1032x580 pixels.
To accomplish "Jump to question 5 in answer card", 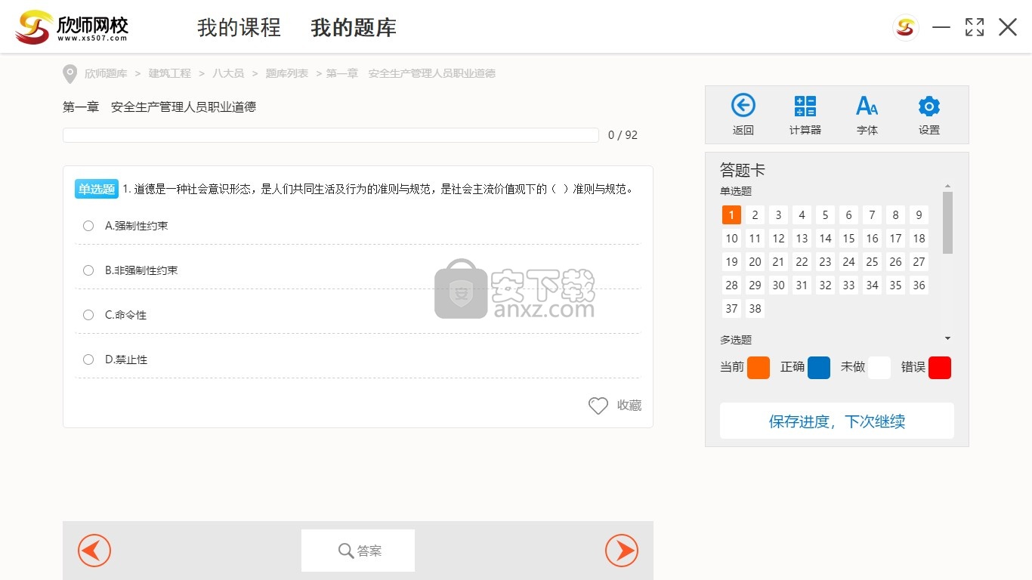I will click(825, 215).
